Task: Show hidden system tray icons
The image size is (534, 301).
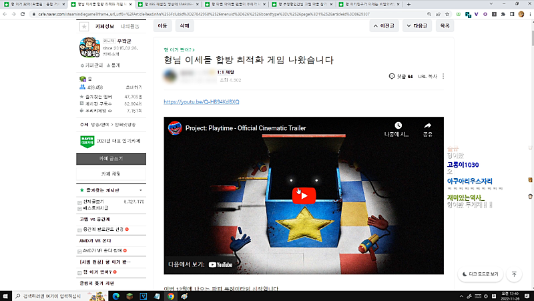Action: [x=461, y=296]
